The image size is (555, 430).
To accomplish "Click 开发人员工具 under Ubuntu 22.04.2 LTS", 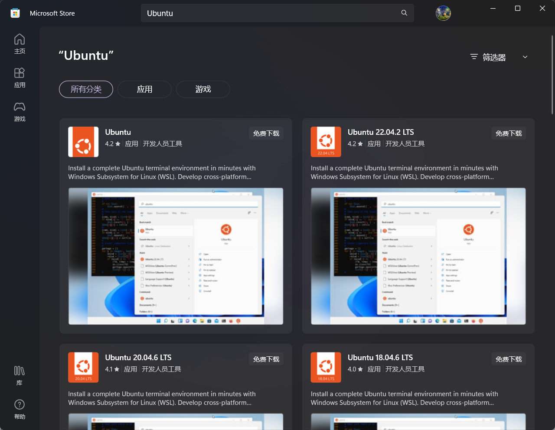I will pos(405,144).
